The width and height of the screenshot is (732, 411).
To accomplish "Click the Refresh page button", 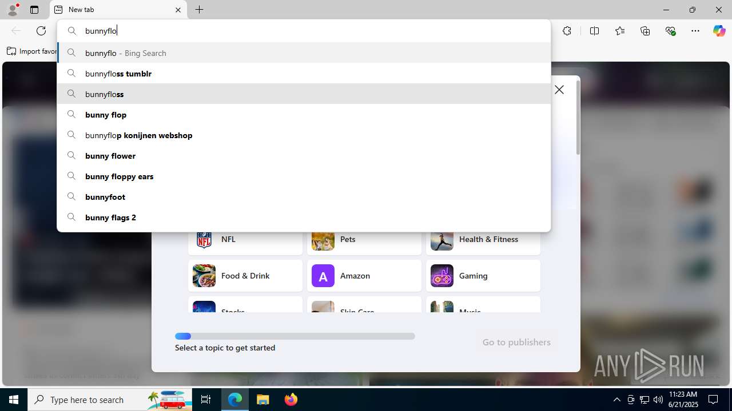I will pyautogui.click(x=41, y=31).
